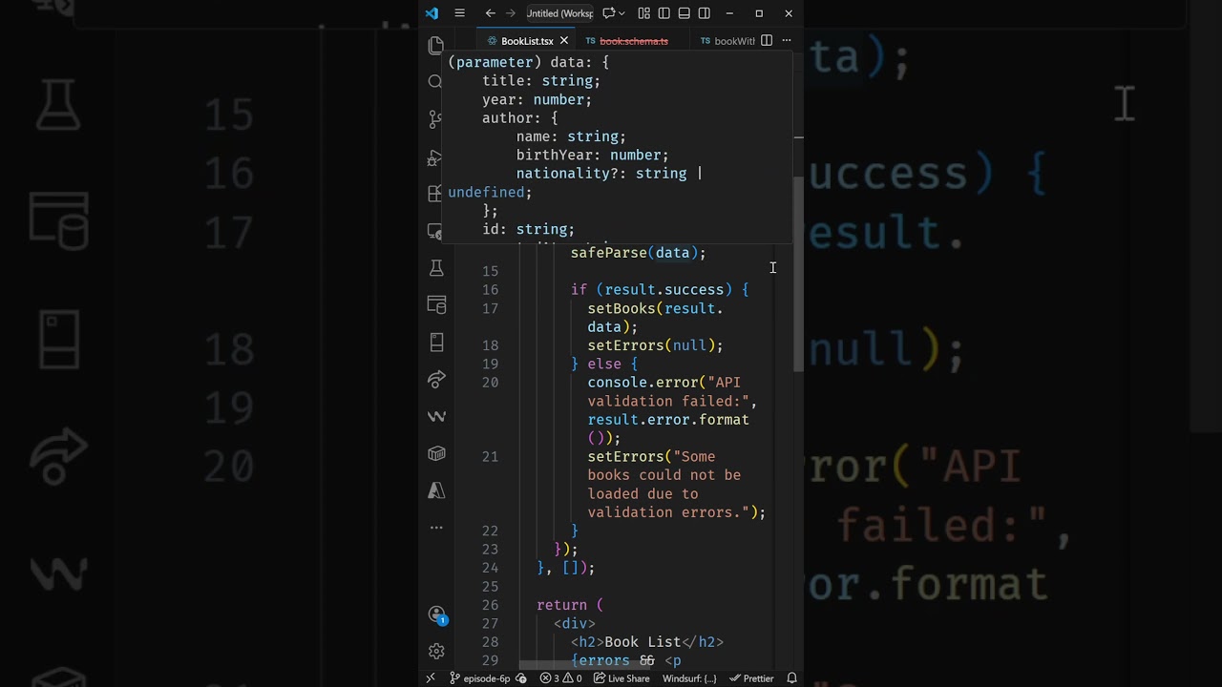The image size is (1222, 687).
Task: Toggle the secondary side bar
Action: 704,13
